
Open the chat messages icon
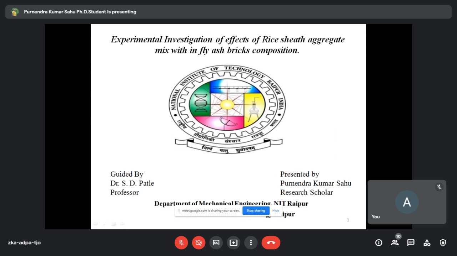tap(411, 243)
